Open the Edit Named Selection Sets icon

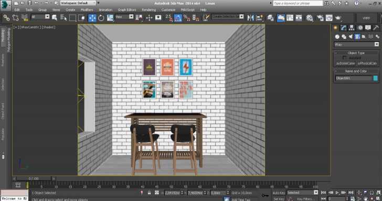pyautogui.click(x=206, y=17)
